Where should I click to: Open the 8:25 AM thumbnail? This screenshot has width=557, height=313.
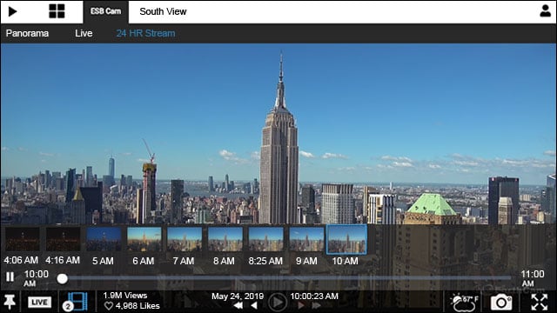(265, 239)
